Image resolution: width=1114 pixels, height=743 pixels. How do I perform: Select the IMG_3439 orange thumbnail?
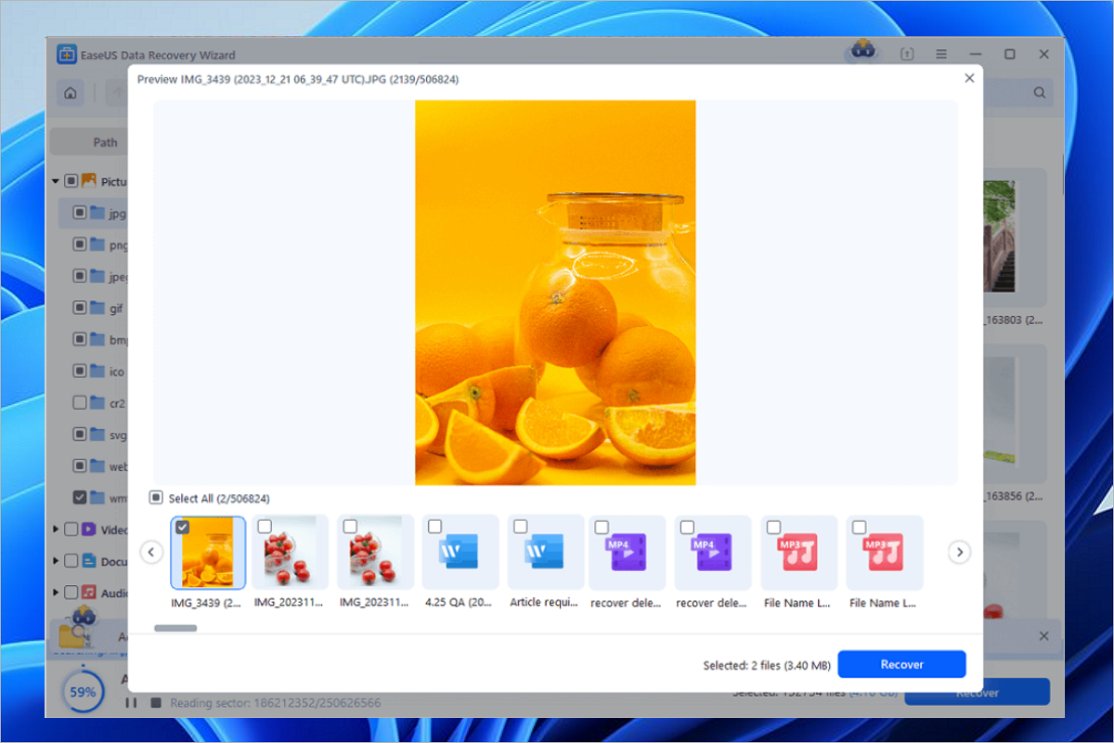tap(208, 553)
